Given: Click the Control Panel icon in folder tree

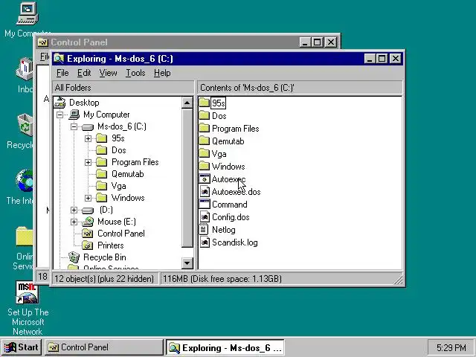Looking at the screenshot, I should [88, 234].
